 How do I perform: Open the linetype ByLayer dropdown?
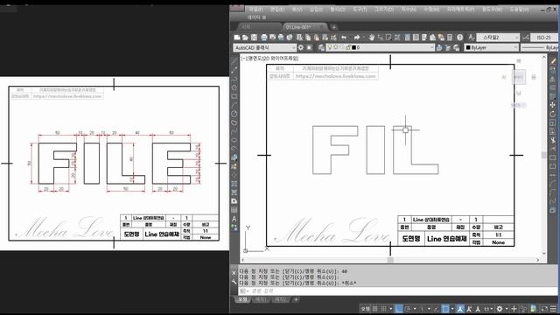pyautogui.click(x=539, y=47)
